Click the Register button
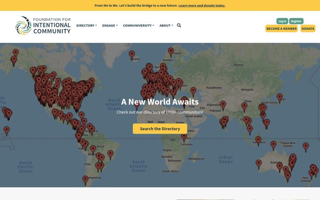 click(x=296, y=21)
